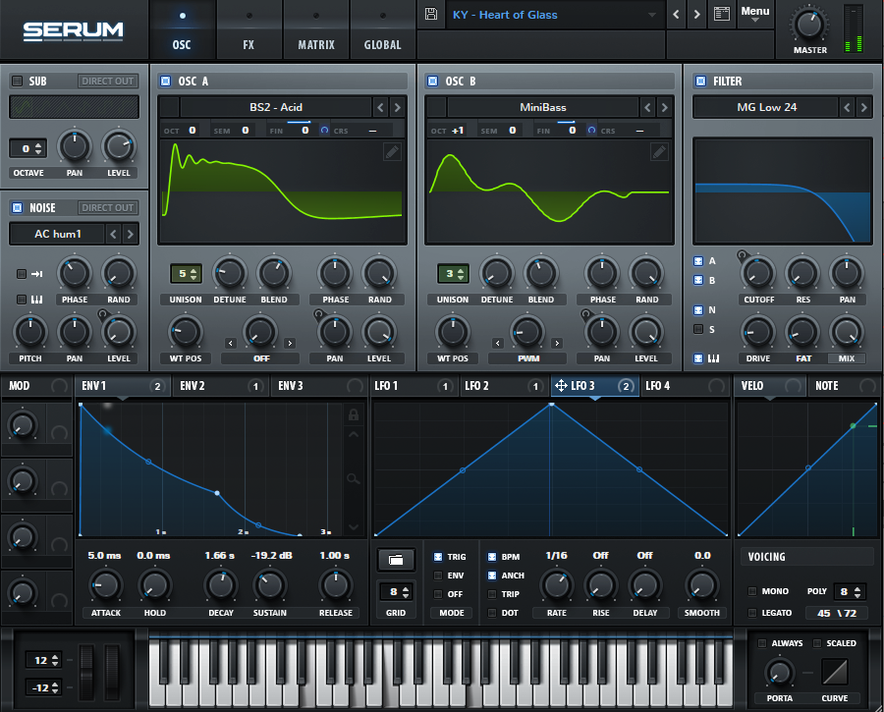The image size is (884, 712).
Task: Switch to the MATRIX tab
Action: tap(315, 29)
